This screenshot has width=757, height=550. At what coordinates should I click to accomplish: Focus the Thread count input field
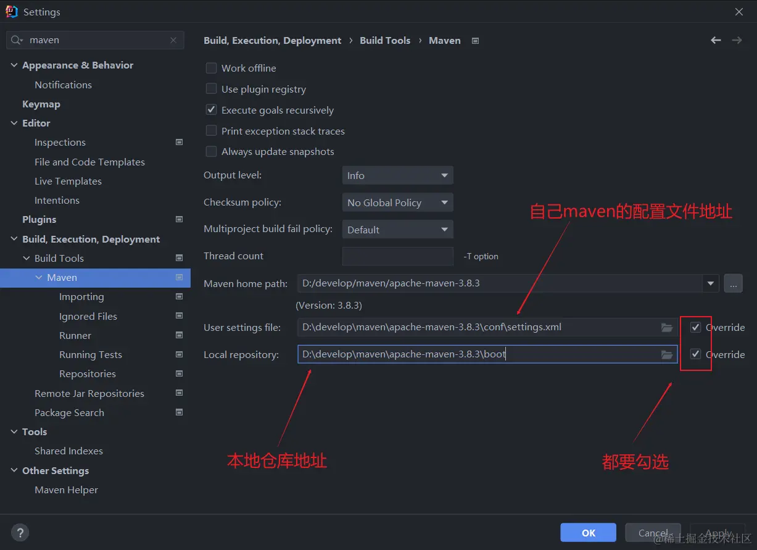tap(398, 256)
